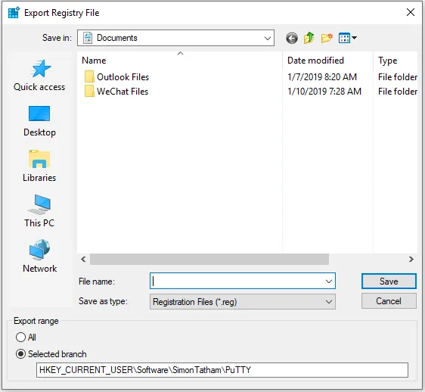
Task: Click the horizontal scrollbar thumb
Action: pyautogui.click(x=209, y=259)
